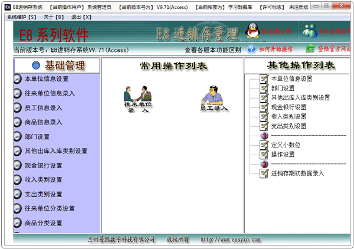Screen dimensions: 354x249
Task: Click the blue question mark help icon
Action: point(251,49)
